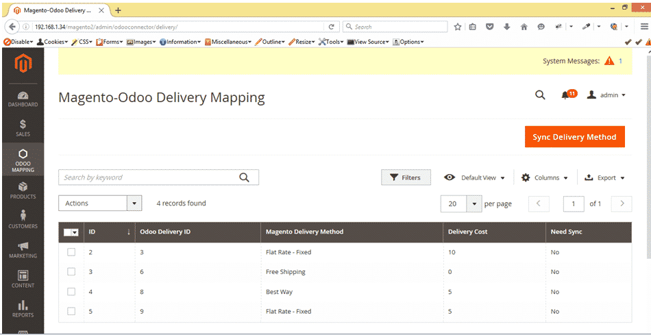Expand the Columns dropdown
Viewport: 651px width, 335px height.
coord(544,177)
